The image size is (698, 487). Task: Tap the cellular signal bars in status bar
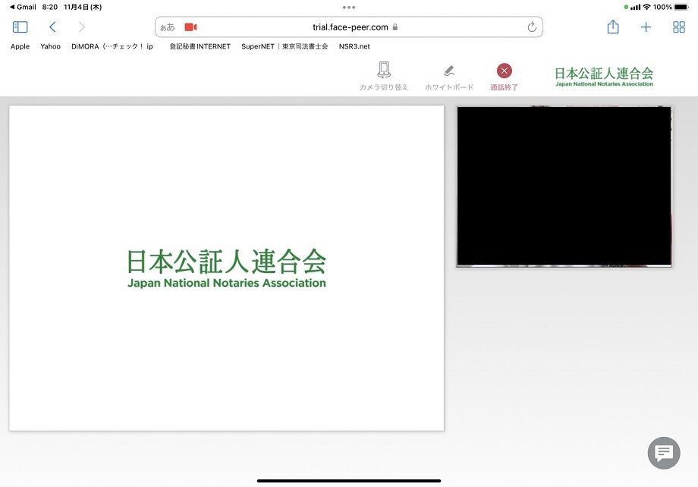pyautogui.click(x=635, y=7)
